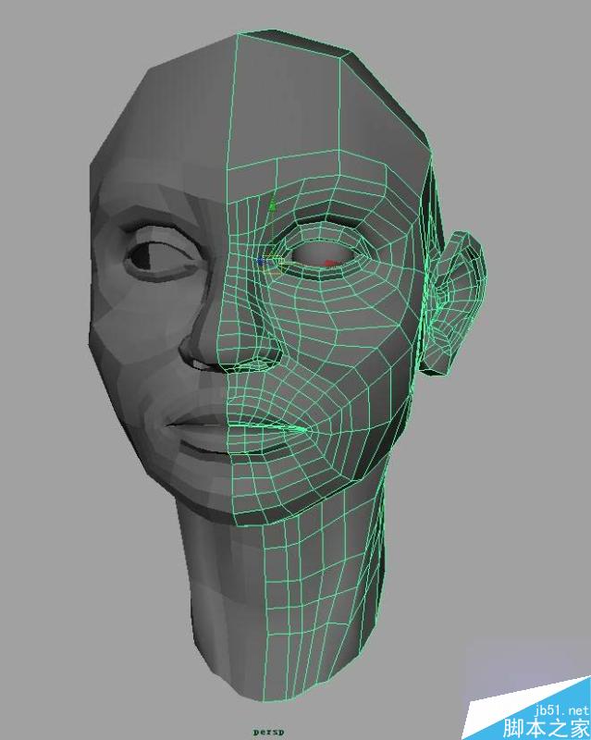591x740 pixels.
Task: Click the empty eye socket in the wireframe half
Action: tap(324, 253)
